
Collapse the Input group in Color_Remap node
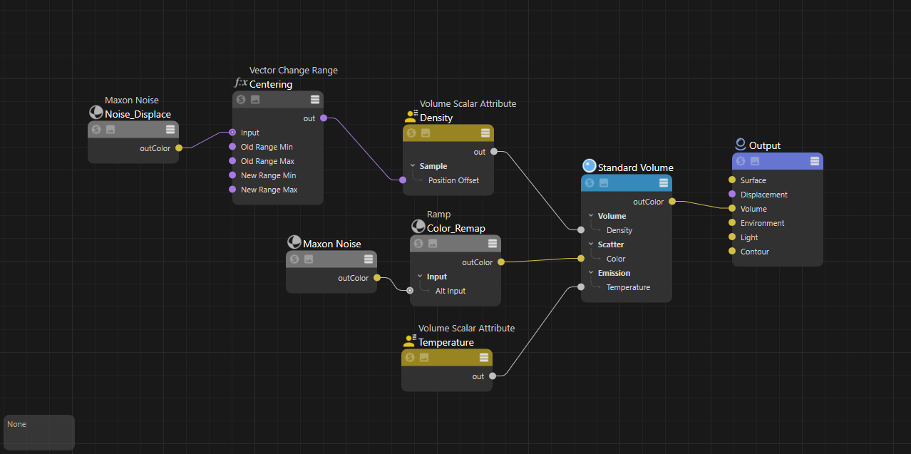[420, 277]
